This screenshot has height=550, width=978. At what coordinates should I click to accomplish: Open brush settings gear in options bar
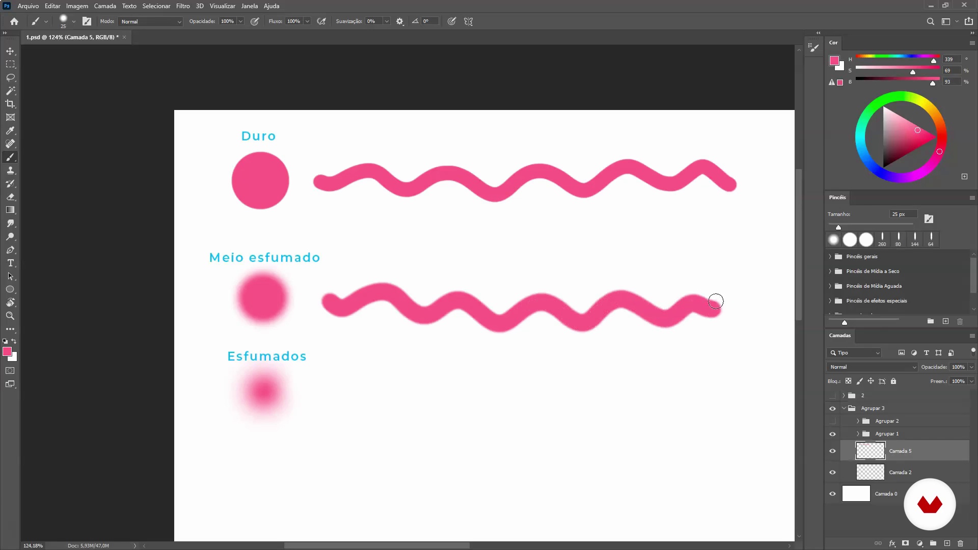coord(400,21)
